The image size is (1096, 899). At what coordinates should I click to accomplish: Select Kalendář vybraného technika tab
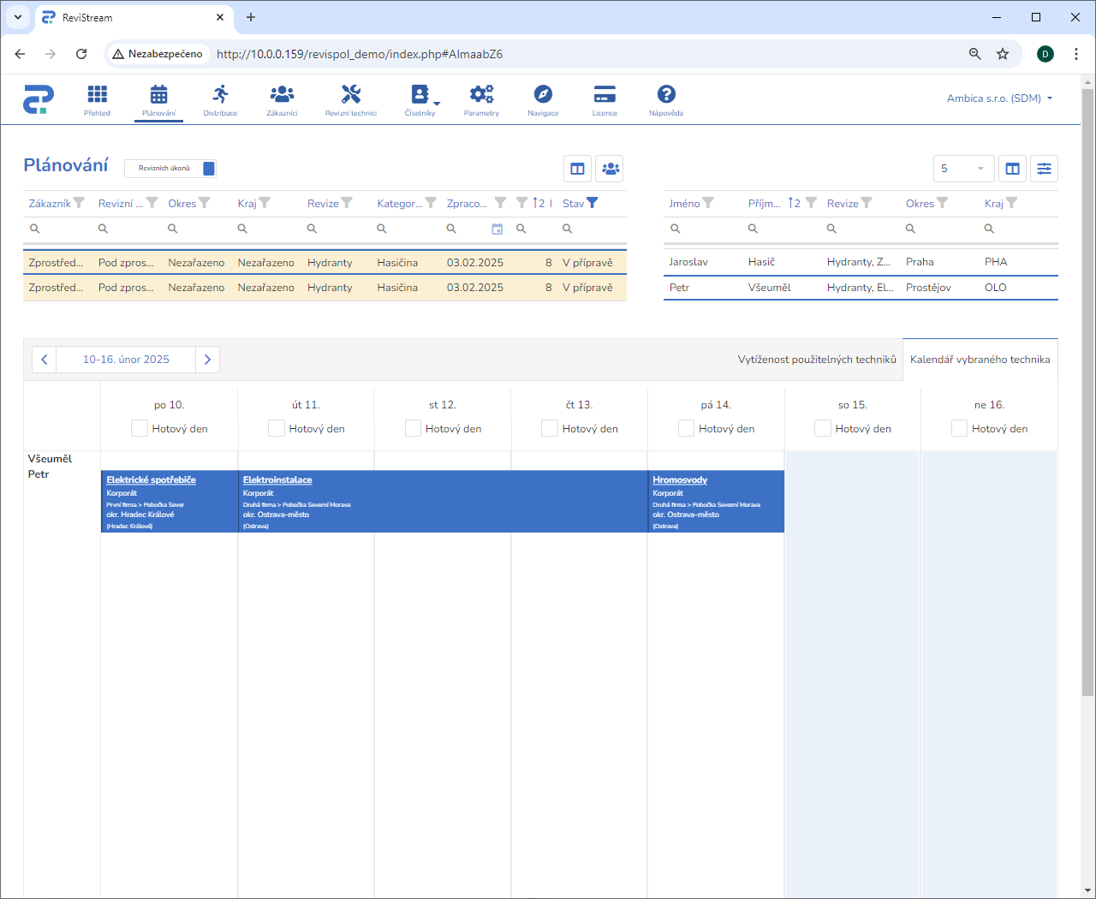click(x=980, y=360)
